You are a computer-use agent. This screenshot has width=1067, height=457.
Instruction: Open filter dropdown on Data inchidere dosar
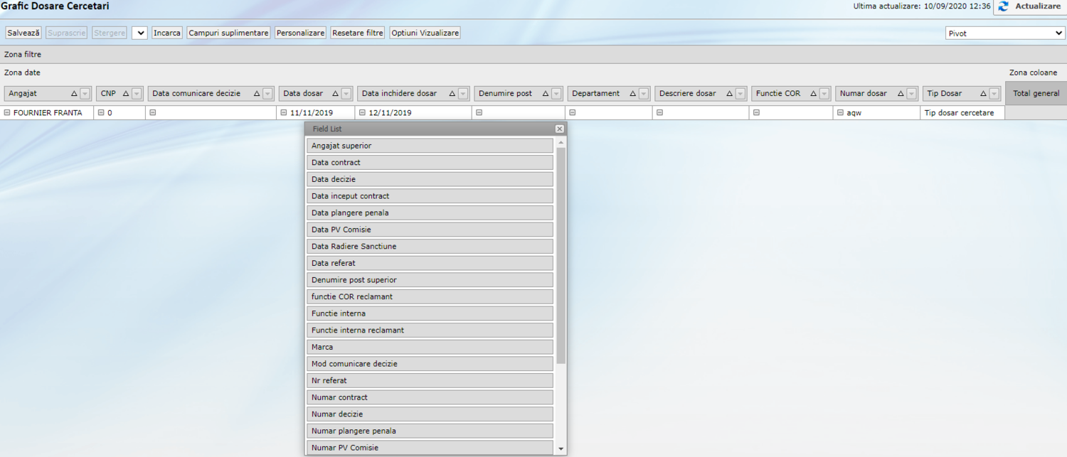pyautogui.click(x=463, y=94)
